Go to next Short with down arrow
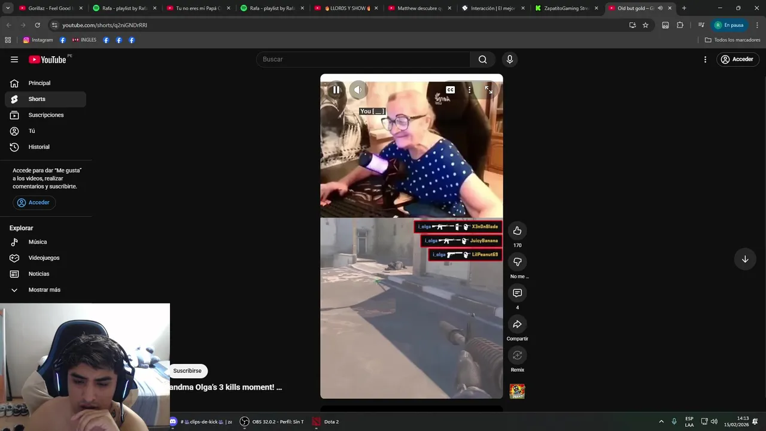This screenshot has height=431, width=766. (745, 259)
